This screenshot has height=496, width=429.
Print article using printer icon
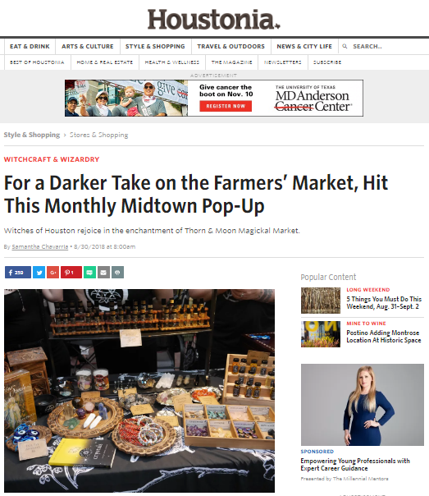(117, 272)
